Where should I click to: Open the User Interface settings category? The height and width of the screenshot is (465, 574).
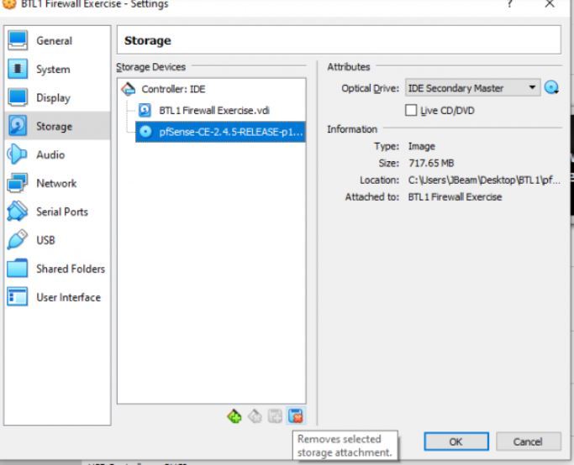(57, 297)
